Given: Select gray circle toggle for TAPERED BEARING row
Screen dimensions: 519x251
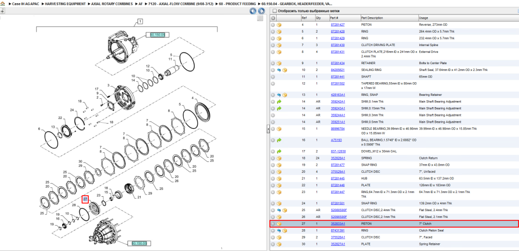Looking at the screenshot, I should click(273, 83).
